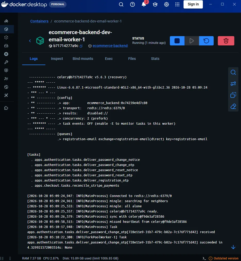The image size is (241, 261).
Task: Click the 'transport: redis://redis:6379/0' config line
Action: pos(76,108)
